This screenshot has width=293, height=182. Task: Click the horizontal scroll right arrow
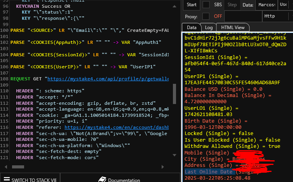click(163, 167)
